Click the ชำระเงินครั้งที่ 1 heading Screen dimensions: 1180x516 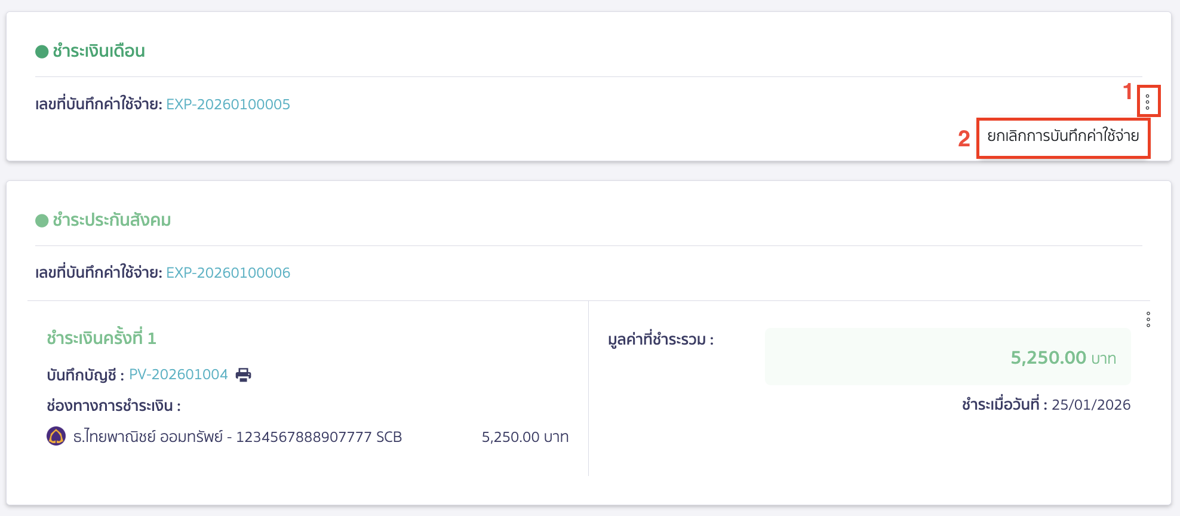click(100, 336)
